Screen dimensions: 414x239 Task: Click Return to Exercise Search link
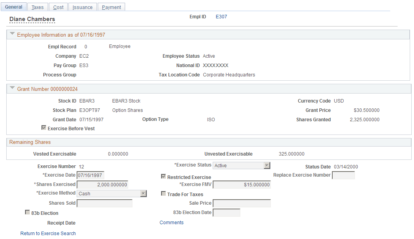click(x=48, y=234)
